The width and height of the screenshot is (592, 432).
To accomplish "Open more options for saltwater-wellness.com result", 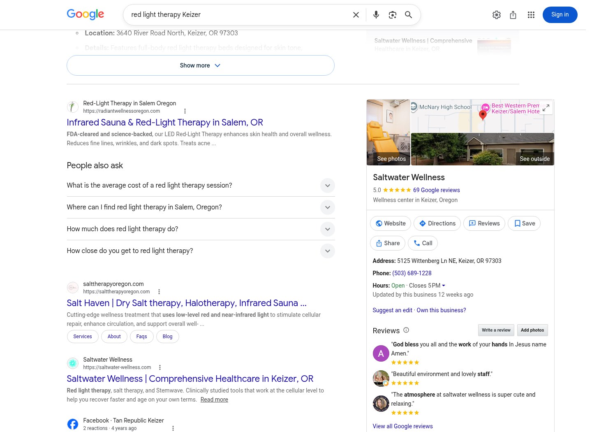I will (160, 367).
